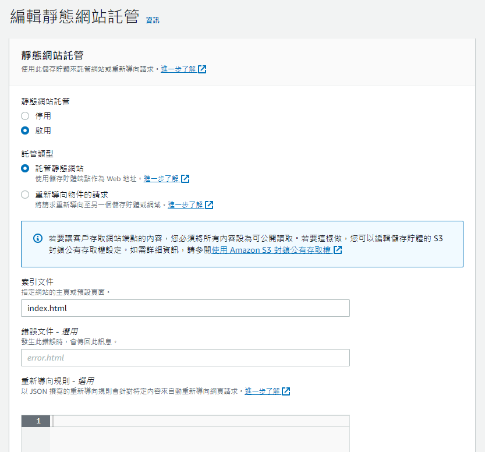Click the 發生此錯誤時，會傳回此訊息 description text
This screenshot has width=485, height=452.
coord(69,341)
